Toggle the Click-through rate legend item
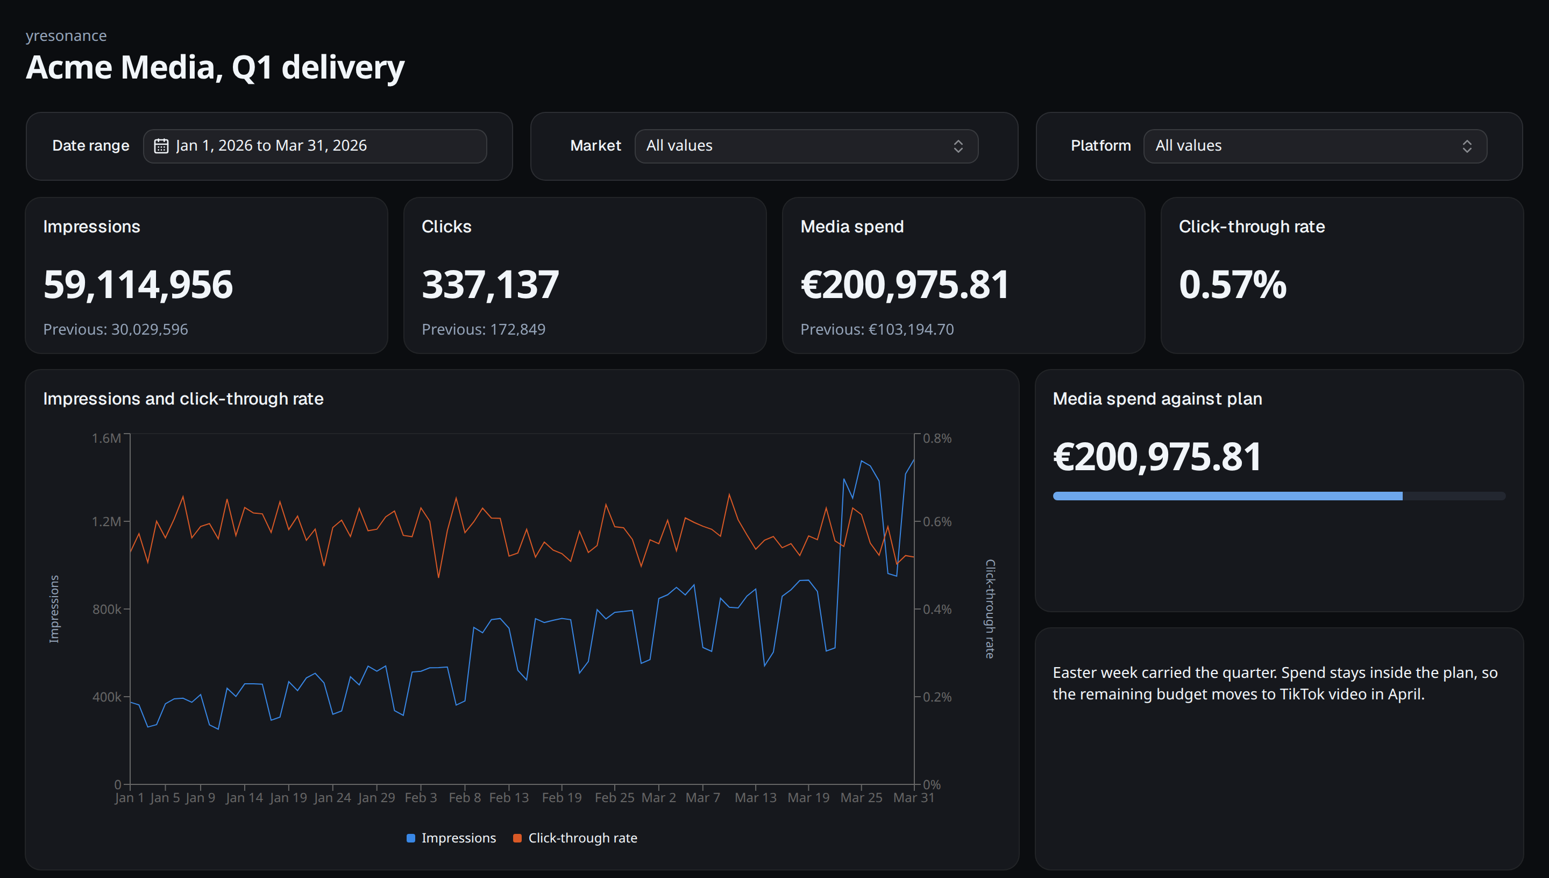The image size is (1549, 878). click(x=574, y=838)
